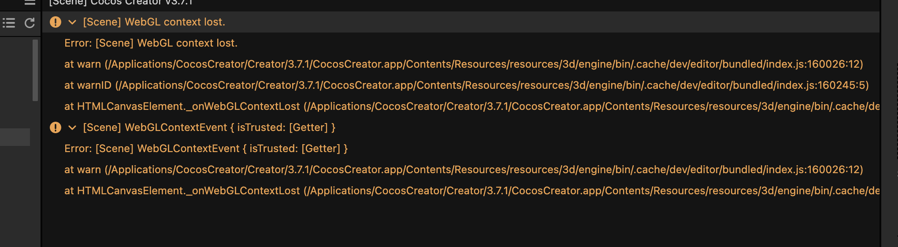Image resolution: width=898 pixels, height=247 pixels.
Task: Click first 'at warn' index.js:160026:12 stack line
Action: click(463, 64)
